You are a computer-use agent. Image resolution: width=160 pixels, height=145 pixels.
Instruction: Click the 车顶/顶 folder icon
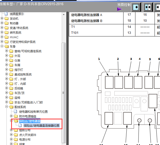tap(11, 93)
